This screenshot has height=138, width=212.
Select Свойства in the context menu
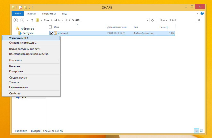click(x=15, y=93)
